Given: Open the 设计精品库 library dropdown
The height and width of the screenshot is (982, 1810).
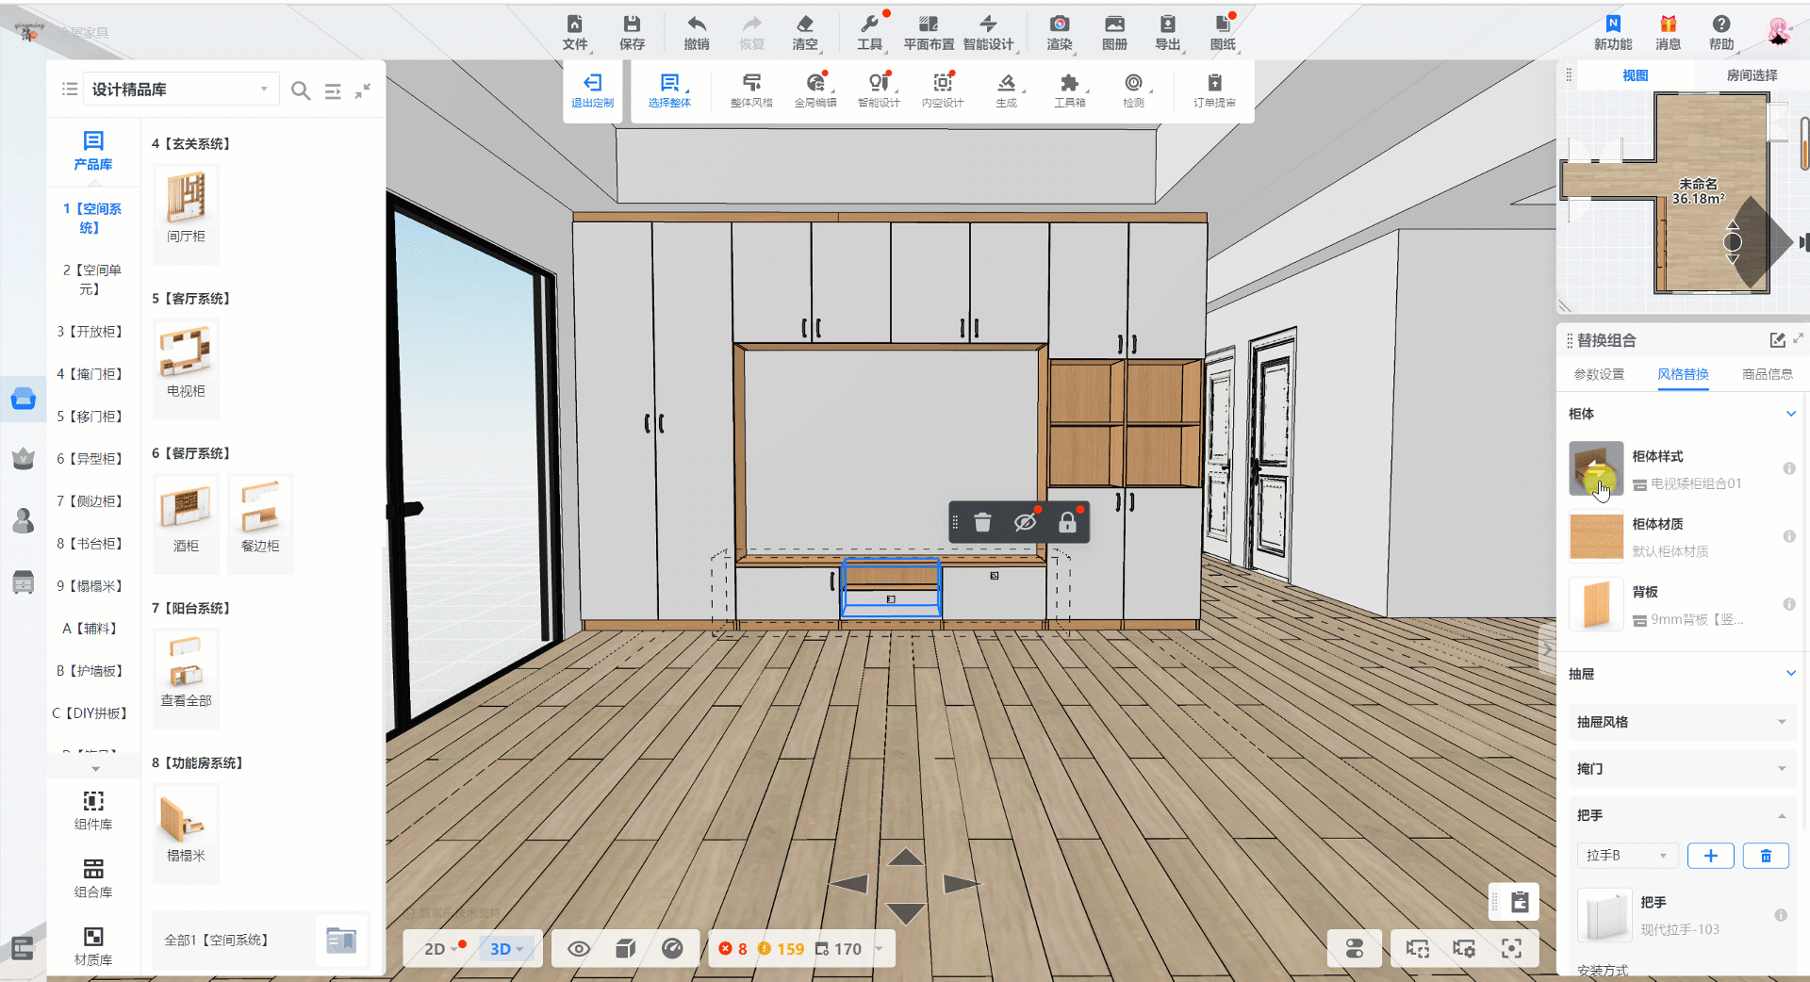Looking at the screenshot, I should pos(180,90).
